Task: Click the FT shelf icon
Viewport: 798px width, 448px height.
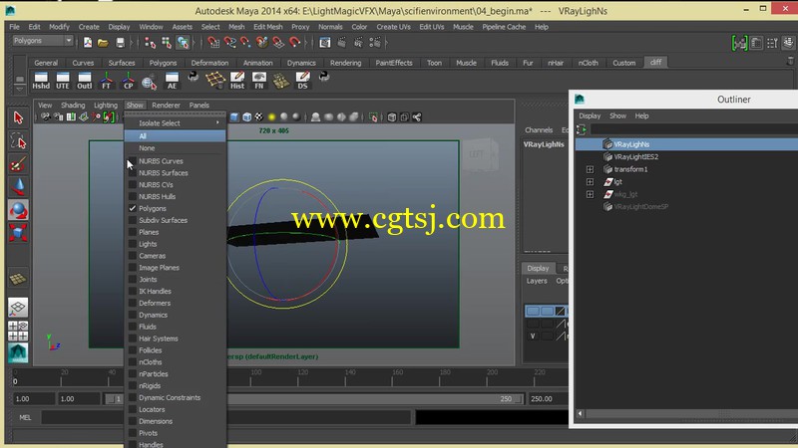Action: [x=106, y=81]
